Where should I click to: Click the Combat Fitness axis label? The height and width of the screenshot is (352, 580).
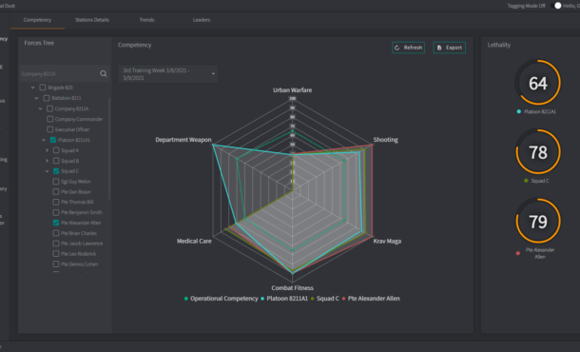pos(292,288)
